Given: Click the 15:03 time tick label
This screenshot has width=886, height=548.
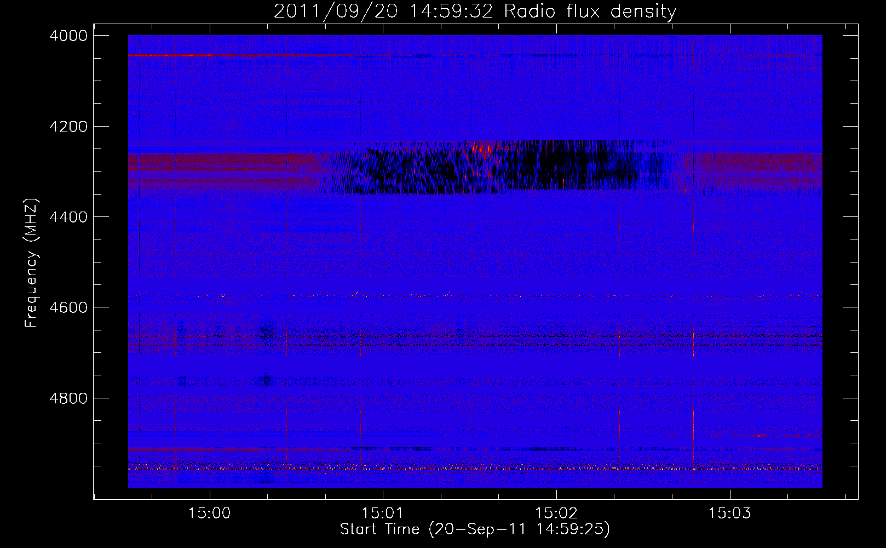Looking at the screenshot, I should point(729,513).
